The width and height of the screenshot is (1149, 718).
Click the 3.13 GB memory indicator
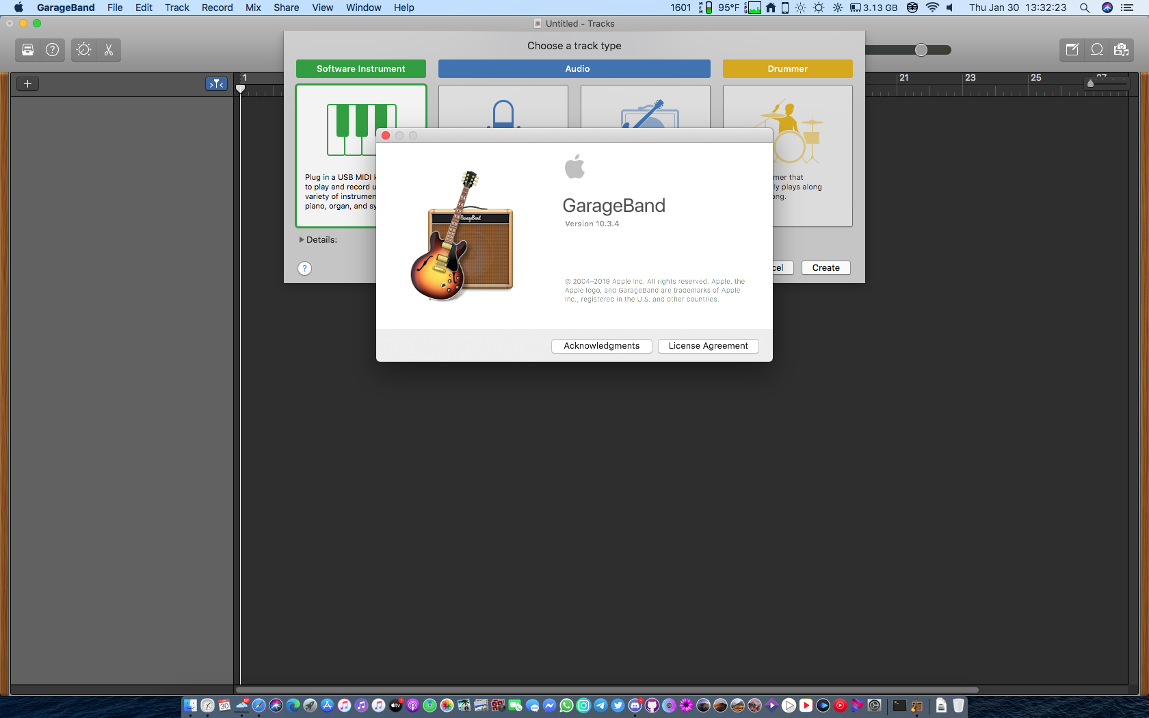(x=874, y=8)
